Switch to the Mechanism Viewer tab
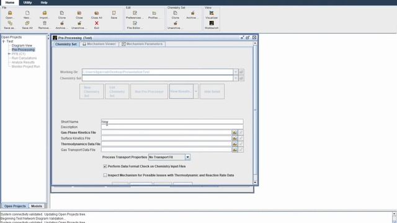Screen dimensions: 397x223 [x=99, y=44]
